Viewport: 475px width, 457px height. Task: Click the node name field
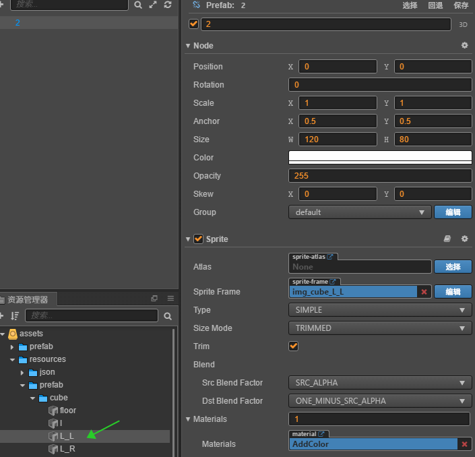point(326,24)
